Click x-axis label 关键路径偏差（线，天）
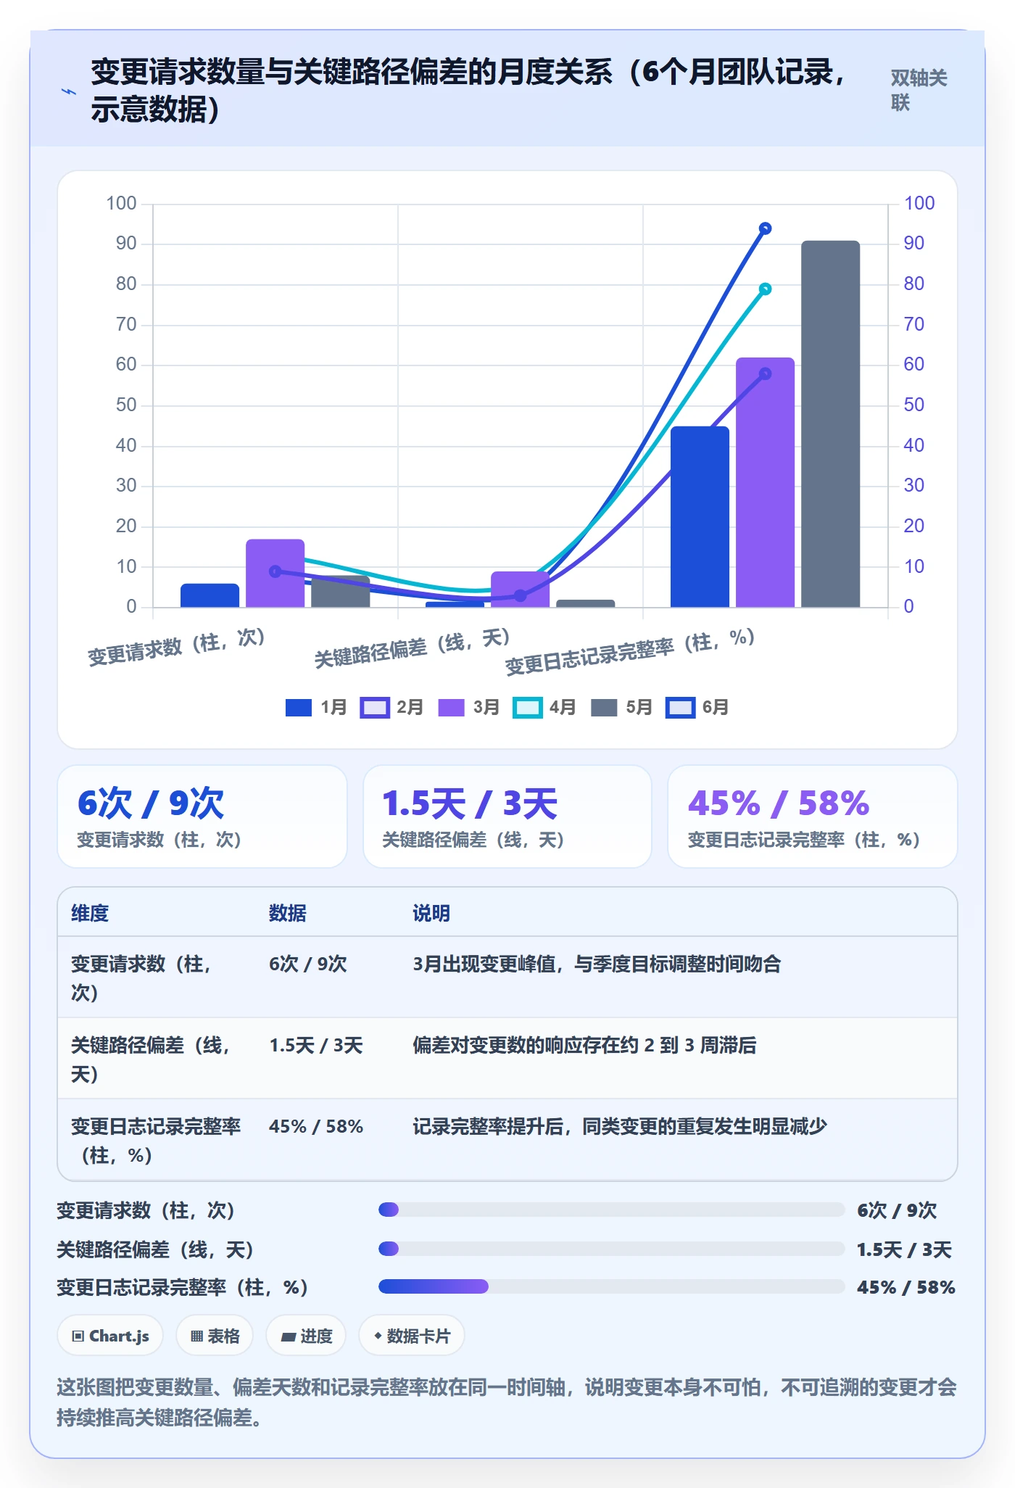Viewport: 1015px width, 1488px height. 413,648
